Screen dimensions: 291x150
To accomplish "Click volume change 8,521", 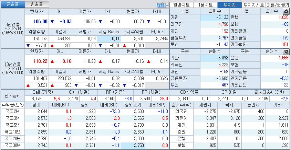I will [x=43, y=85].
